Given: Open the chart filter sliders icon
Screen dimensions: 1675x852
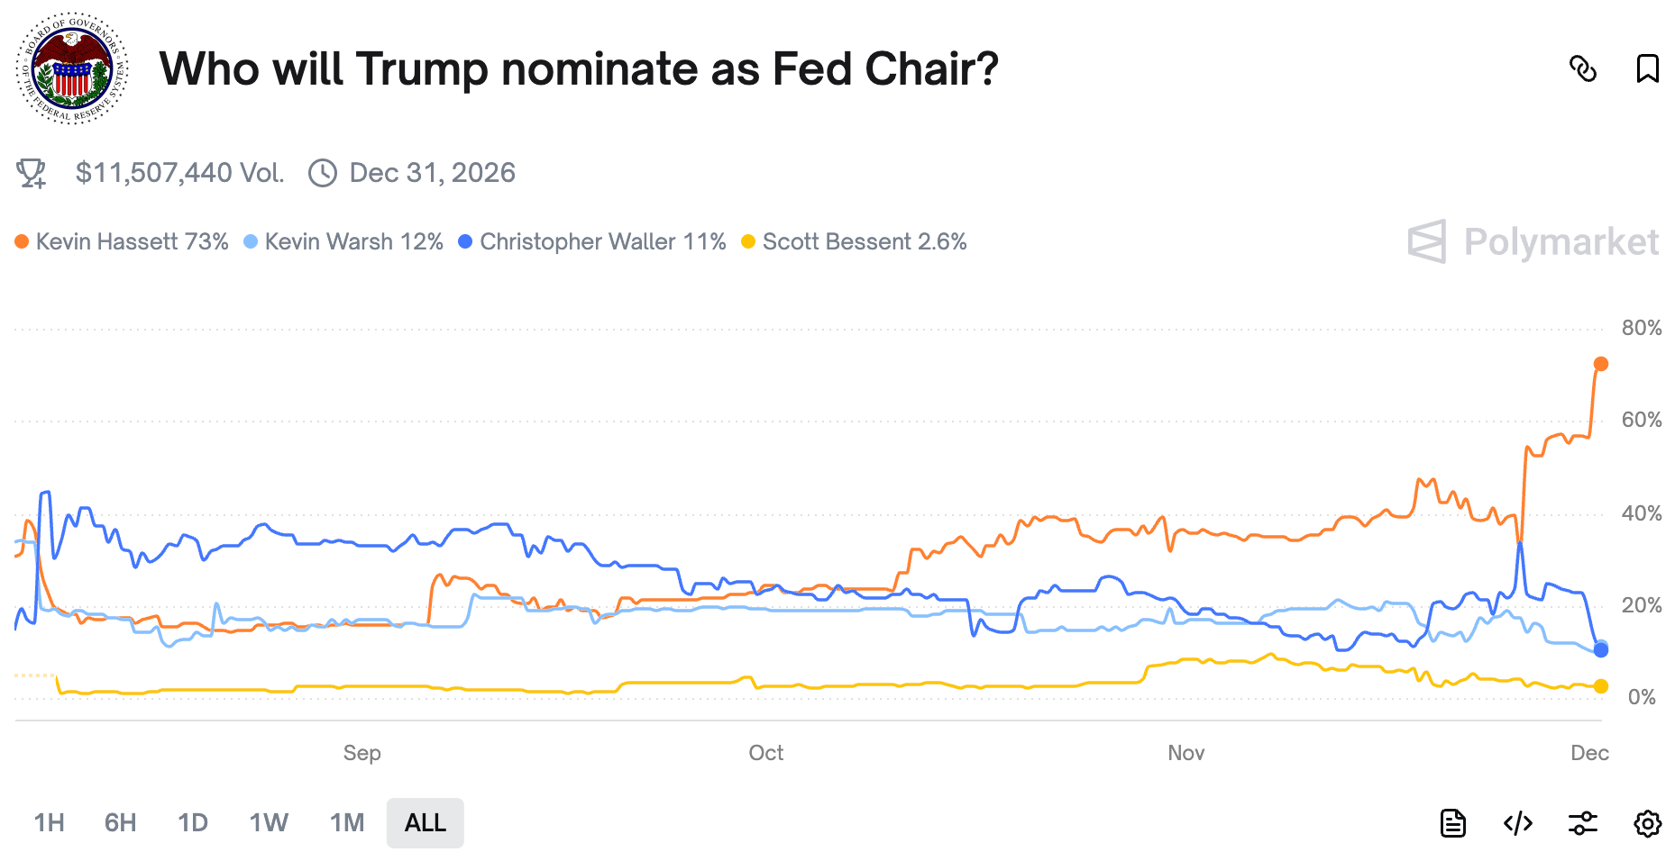Looking at the screenshot, I should coord(1583,822).
